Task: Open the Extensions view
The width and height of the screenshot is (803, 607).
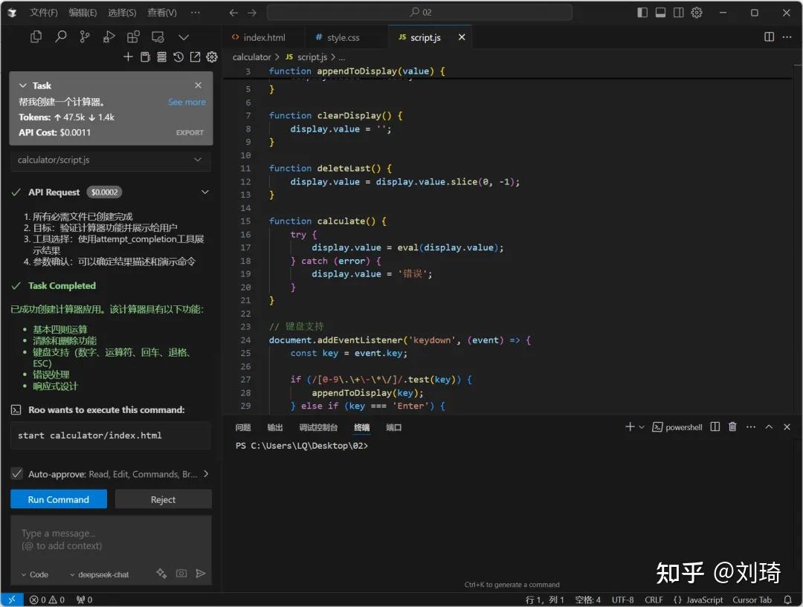Action: click(x=135, y=36)
